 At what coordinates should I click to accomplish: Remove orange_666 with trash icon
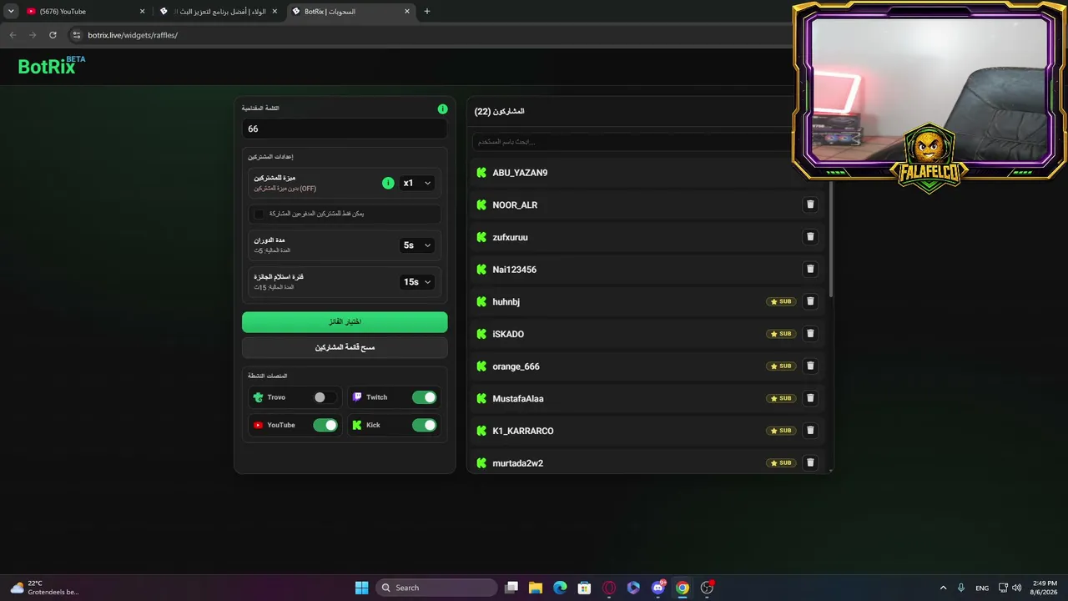click(809, 366)
